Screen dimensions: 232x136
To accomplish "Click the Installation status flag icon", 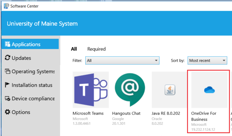I will (7, 85).
